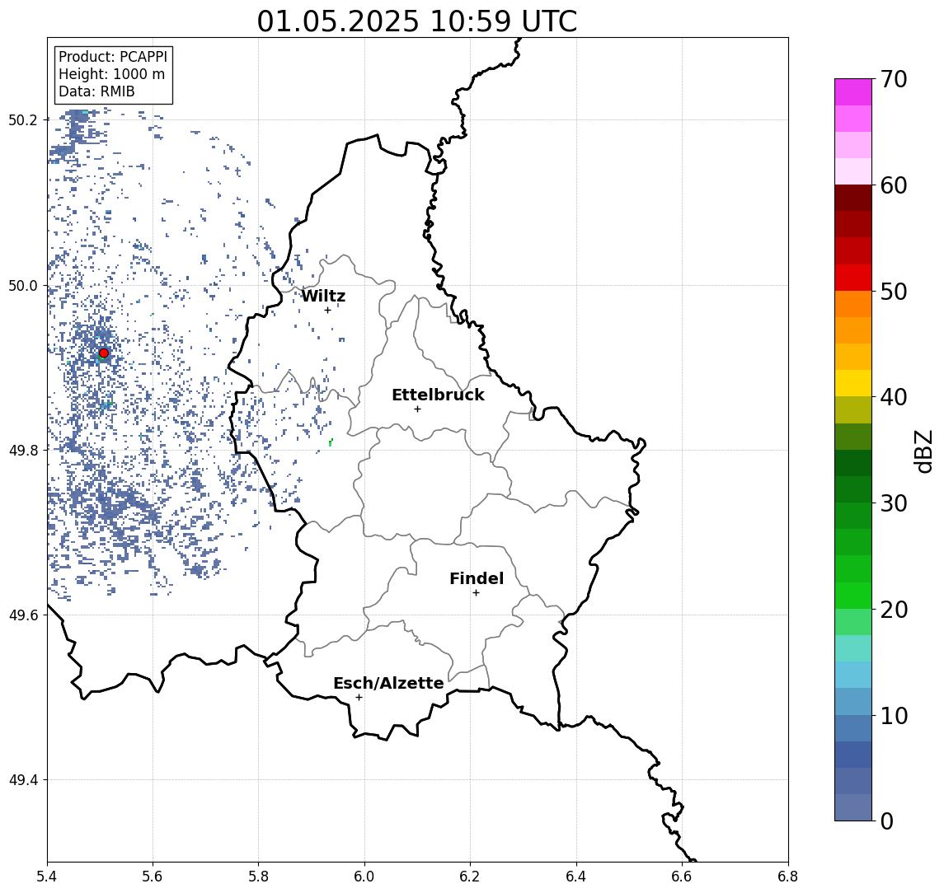This screenshot has height=893, width=944.
Task: Click the cross marker below Findel
Action: pos(476,593)
